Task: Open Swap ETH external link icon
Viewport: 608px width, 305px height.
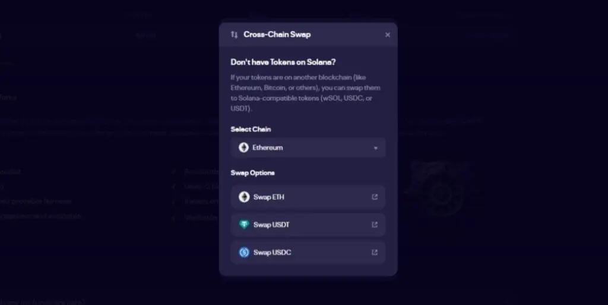Action: point(375,197)
